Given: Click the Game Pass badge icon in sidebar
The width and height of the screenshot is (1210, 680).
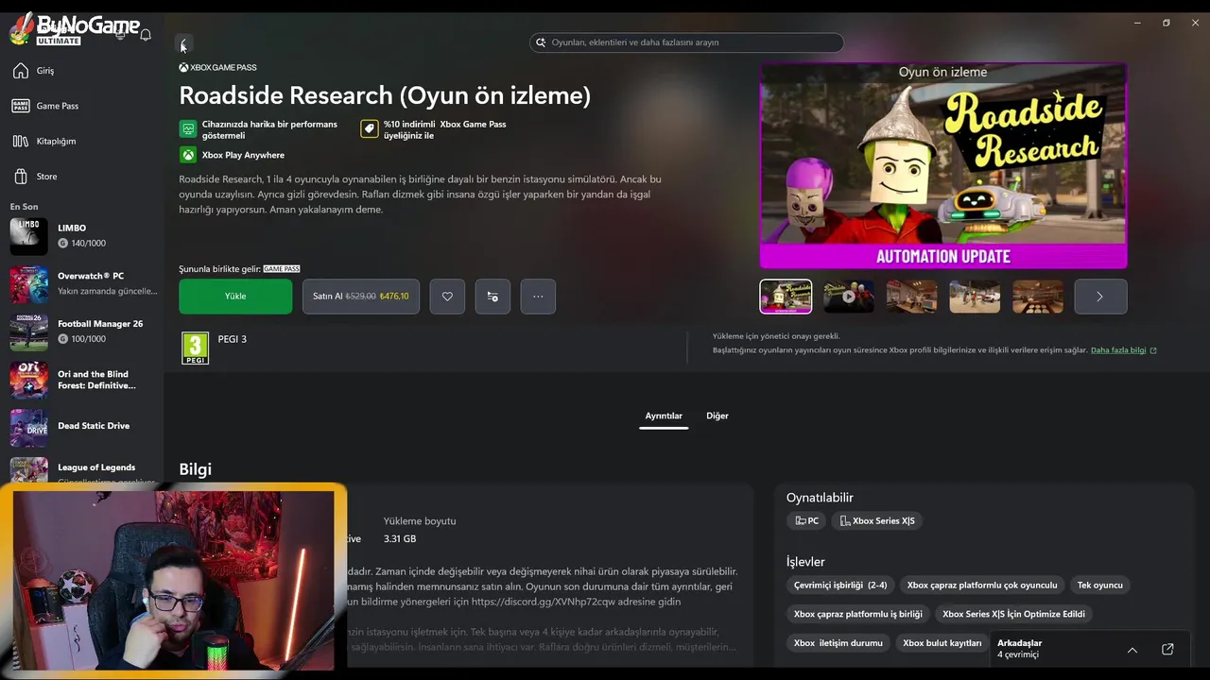Looking at the screenshot, I should coord(21,106).
